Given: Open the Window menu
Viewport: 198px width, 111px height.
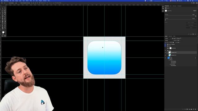Looking at the screenshot, I should tap(45, 1).
